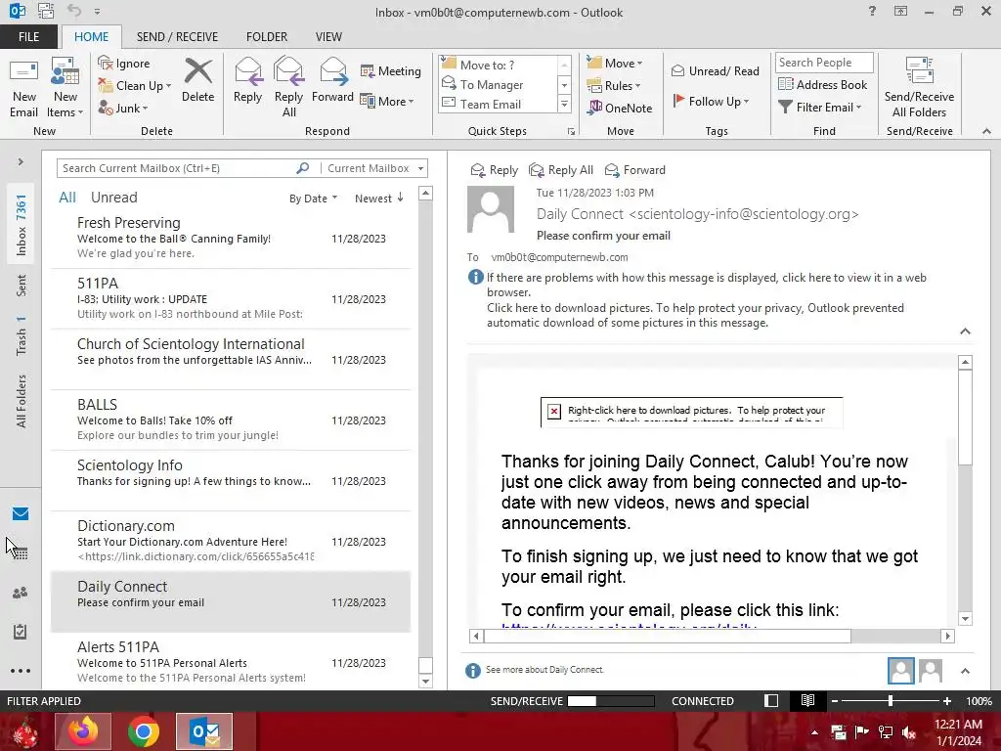Expand the Quick Steps gallery
The height and width of the screenshot is (751, 1001).
564,104
